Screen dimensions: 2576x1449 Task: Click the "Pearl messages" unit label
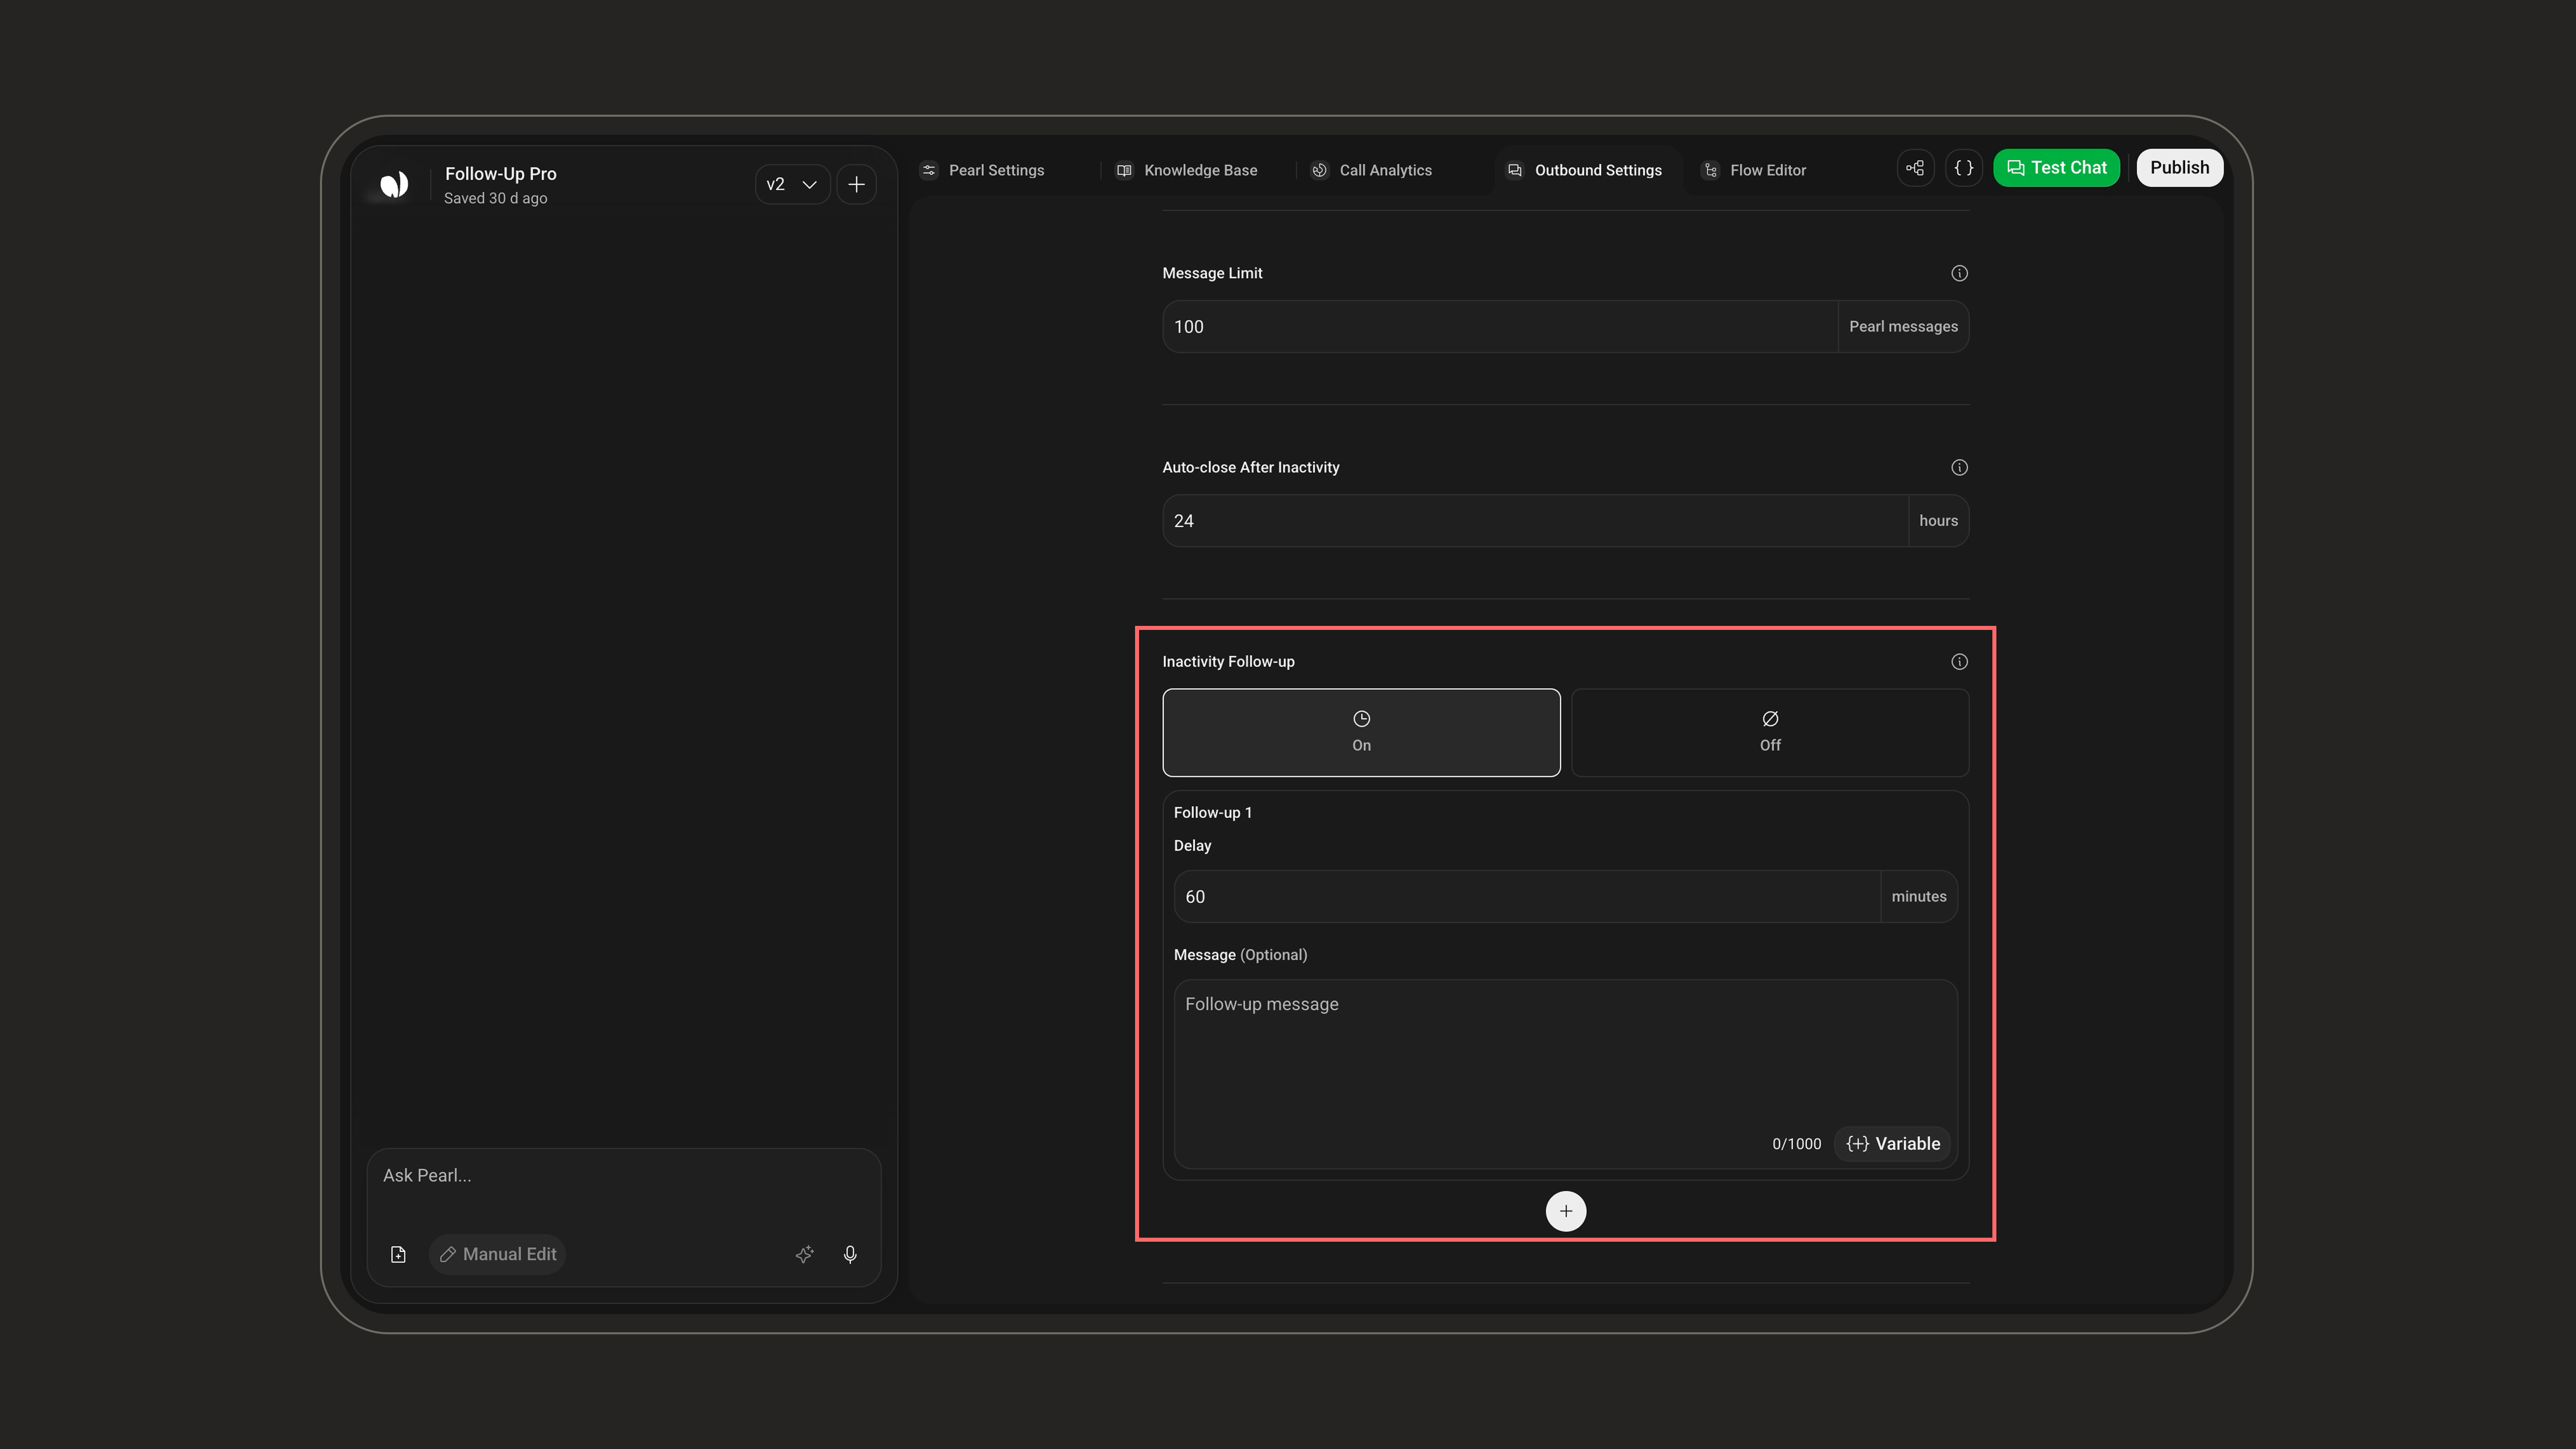[x=1903, y=327]
